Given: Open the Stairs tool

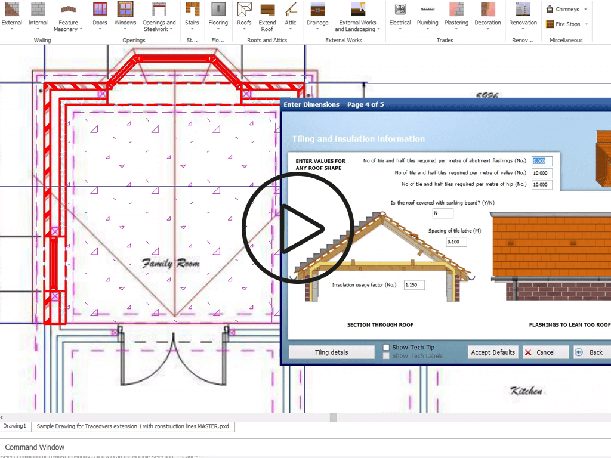Looking at the screenshot, I should point(192,15).
